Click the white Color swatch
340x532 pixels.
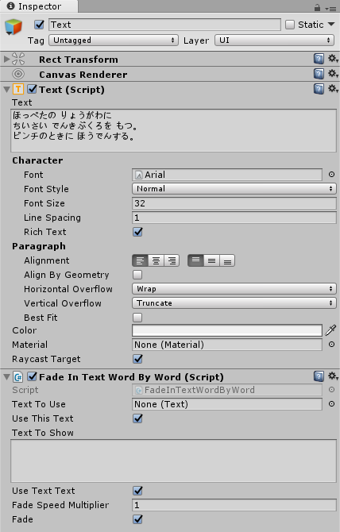pos(227,330)
